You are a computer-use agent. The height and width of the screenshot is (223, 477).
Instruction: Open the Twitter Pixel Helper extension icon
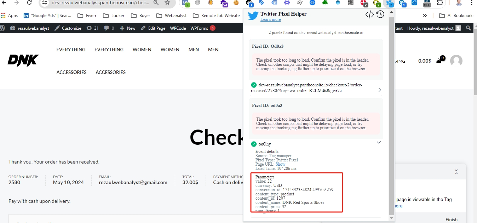click(x=390, y=3)
